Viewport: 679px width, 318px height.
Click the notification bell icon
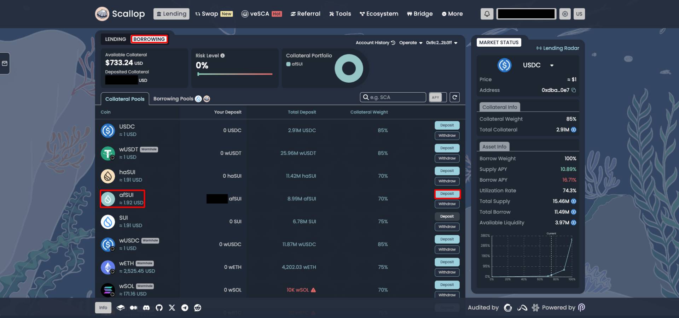tap(487, 14)
